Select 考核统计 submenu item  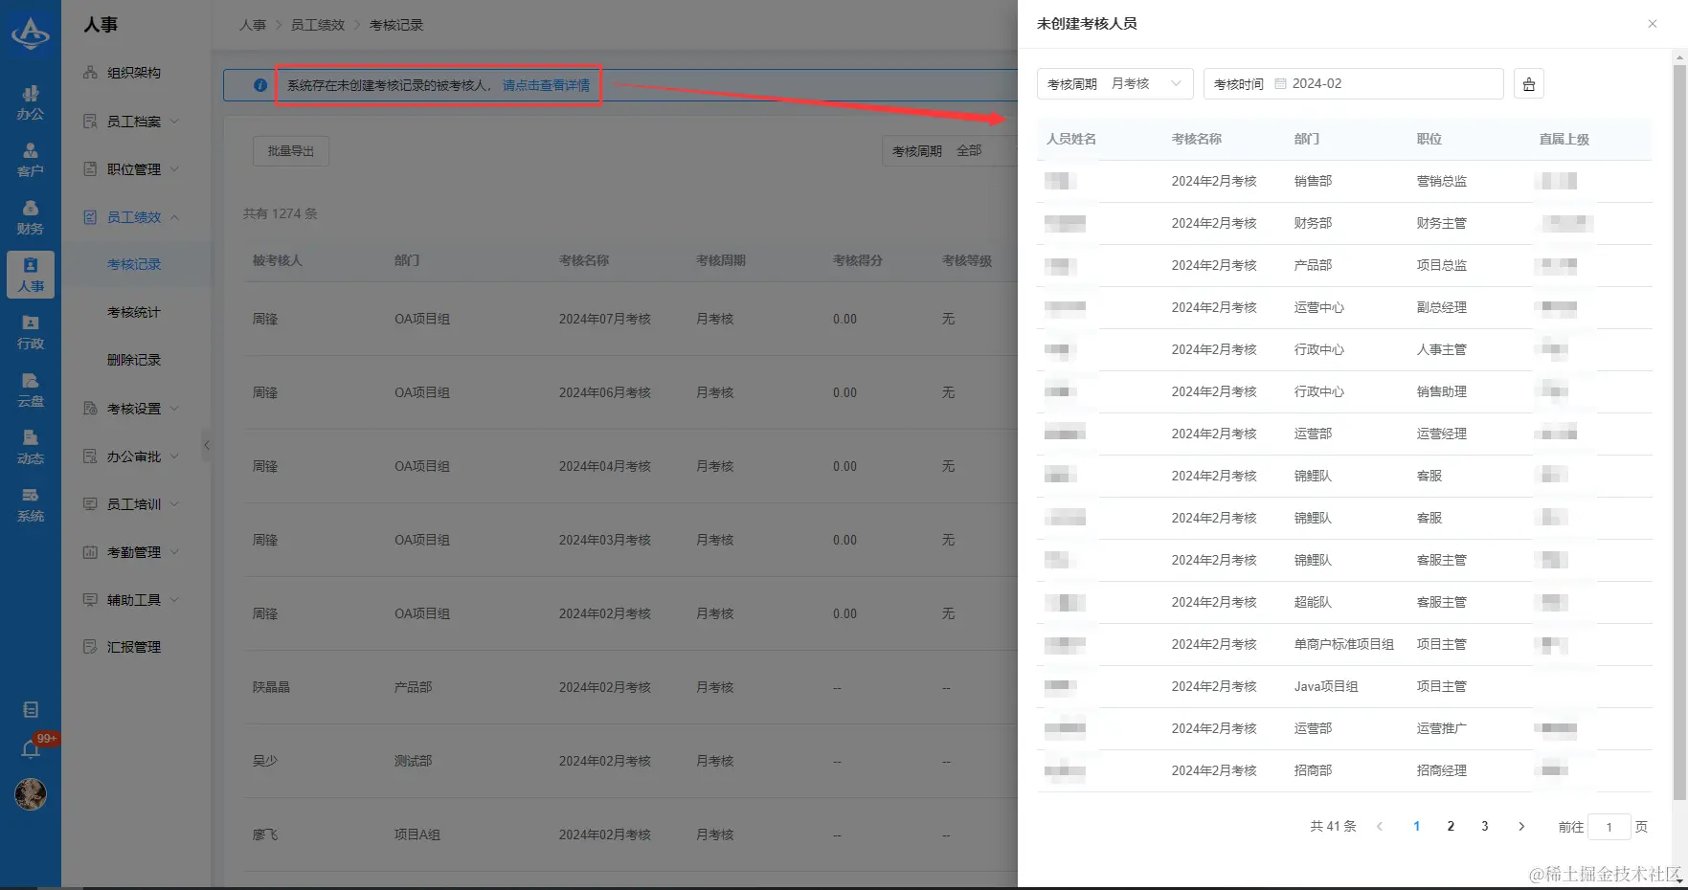pos(134,312)
